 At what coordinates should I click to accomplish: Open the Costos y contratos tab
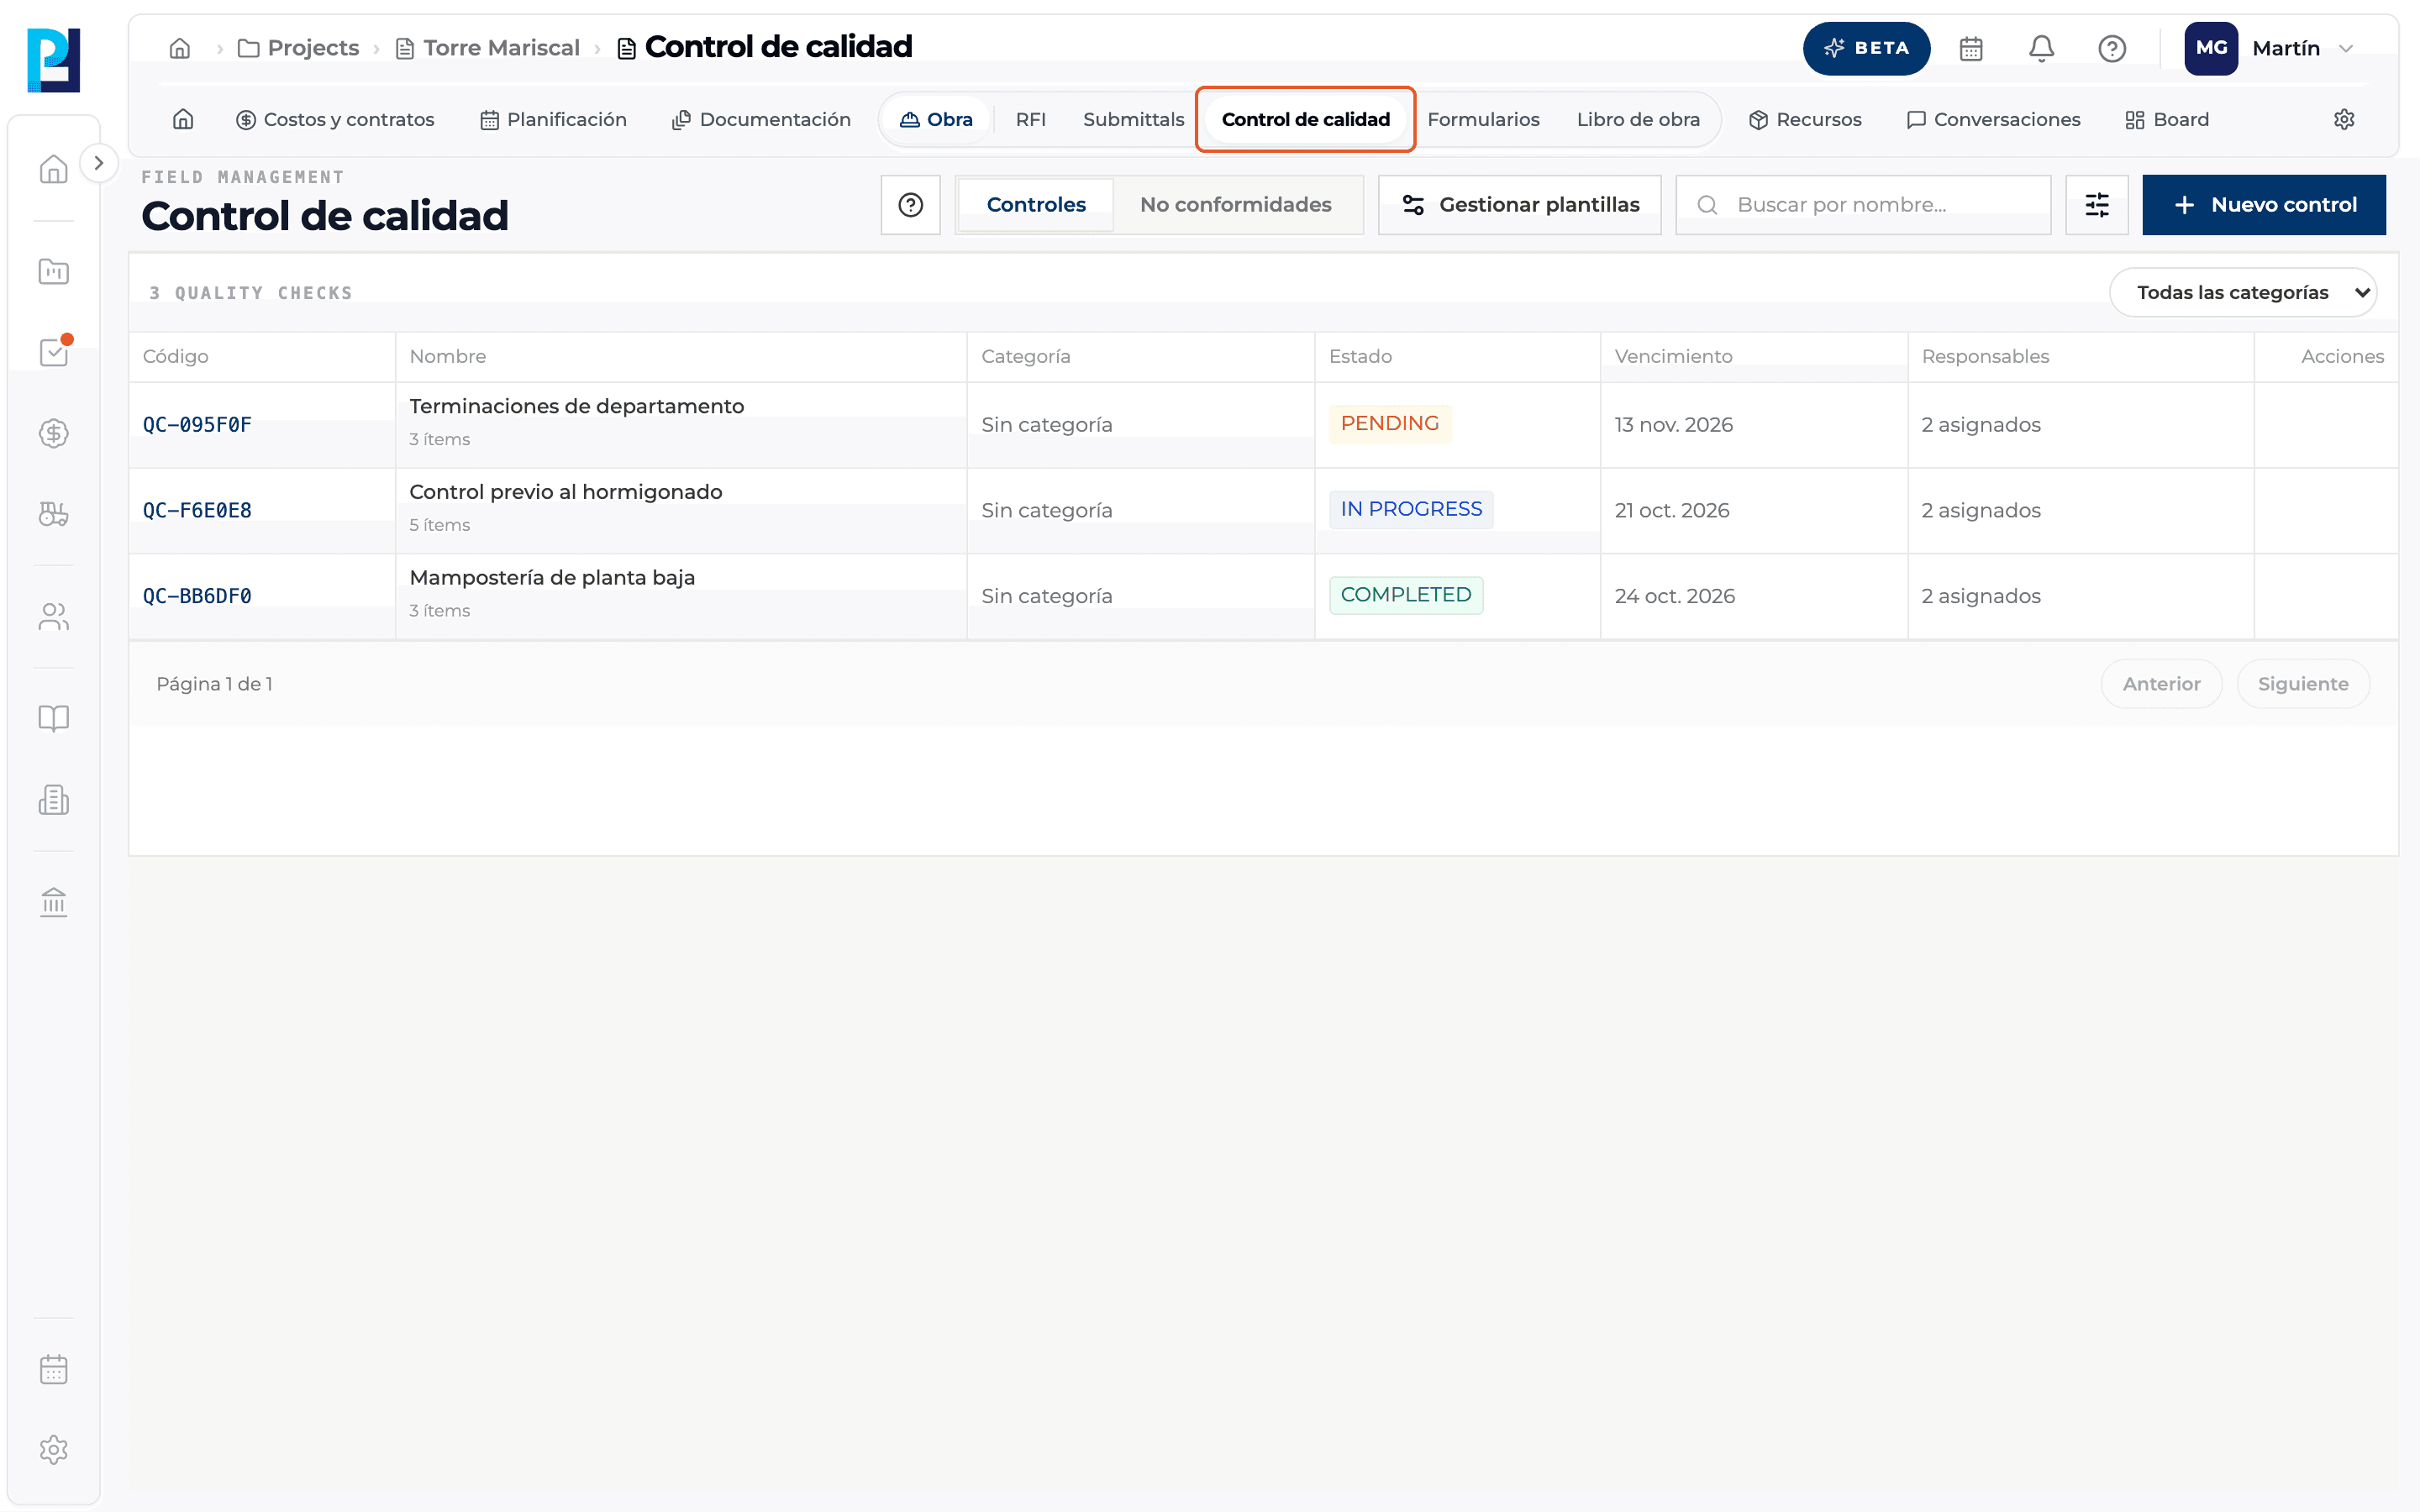point(335,120)
